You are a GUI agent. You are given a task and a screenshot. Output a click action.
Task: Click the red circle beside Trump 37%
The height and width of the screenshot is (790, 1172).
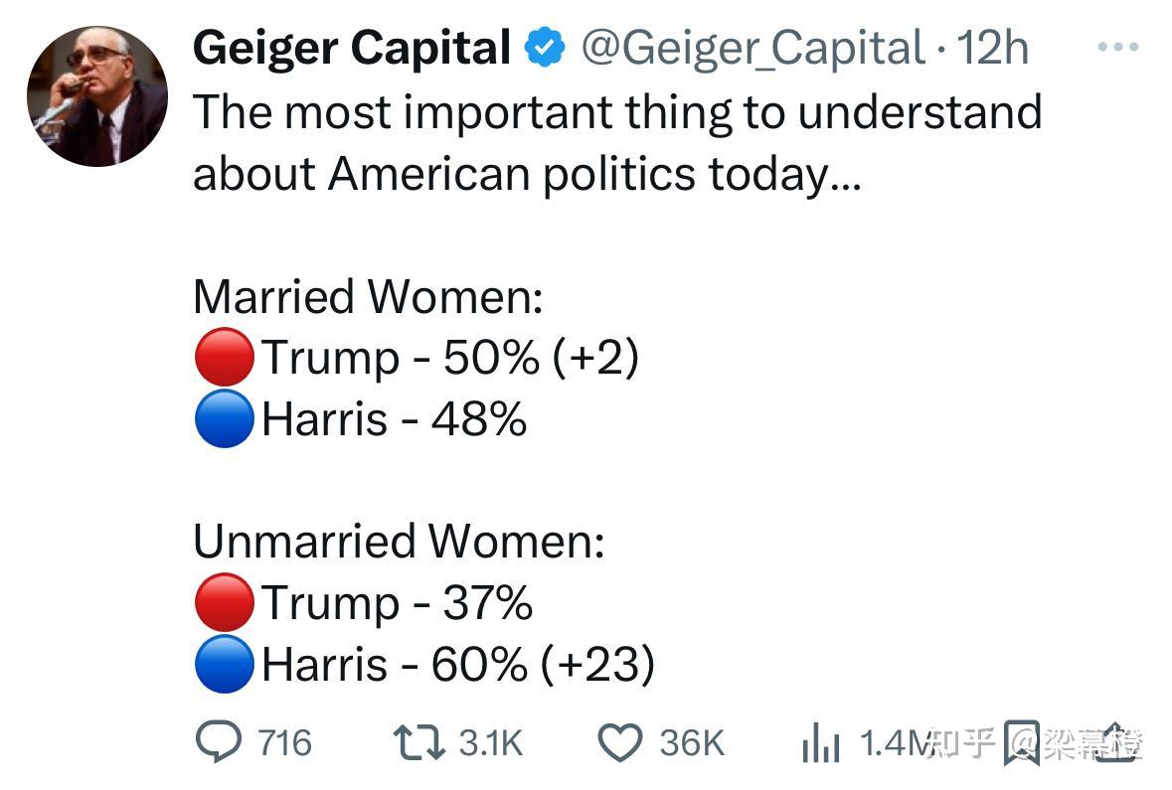point(224,602)
